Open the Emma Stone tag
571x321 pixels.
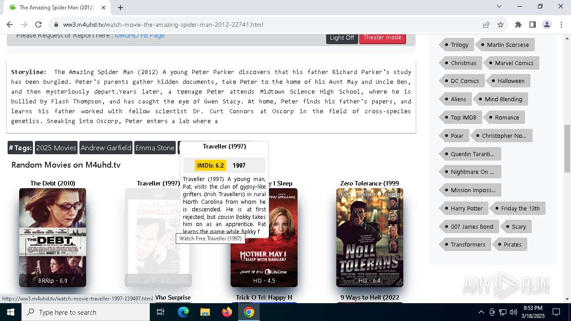(x=155, y=148)
